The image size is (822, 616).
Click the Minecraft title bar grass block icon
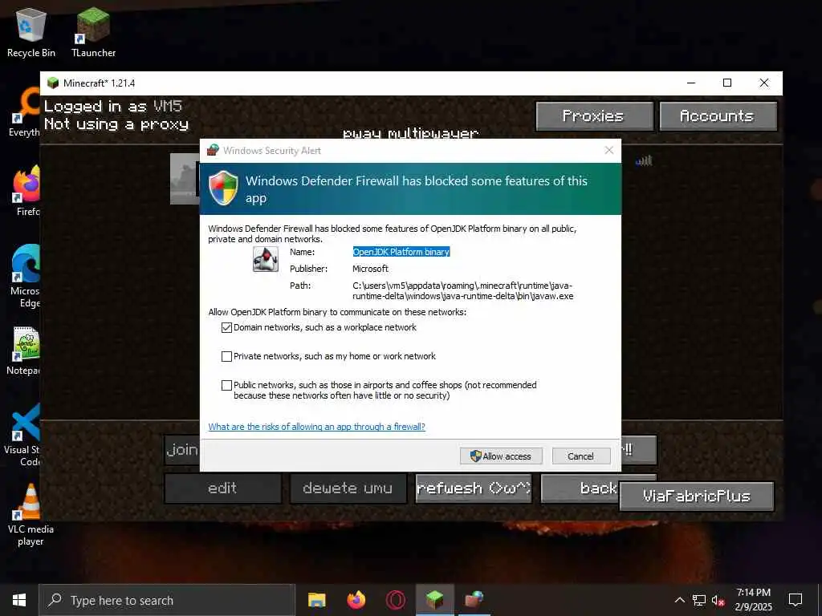click(53, 83)
